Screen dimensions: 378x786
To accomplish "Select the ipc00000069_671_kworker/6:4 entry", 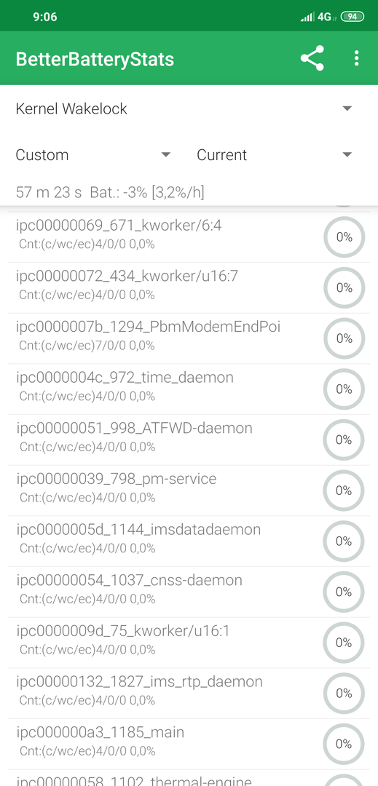I will (x=189, y=237).
